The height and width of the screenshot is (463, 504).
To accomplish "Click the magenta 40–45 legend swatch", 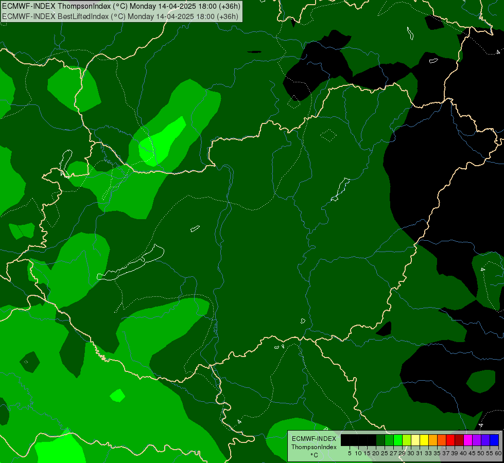I will click(x=468, y=440).
